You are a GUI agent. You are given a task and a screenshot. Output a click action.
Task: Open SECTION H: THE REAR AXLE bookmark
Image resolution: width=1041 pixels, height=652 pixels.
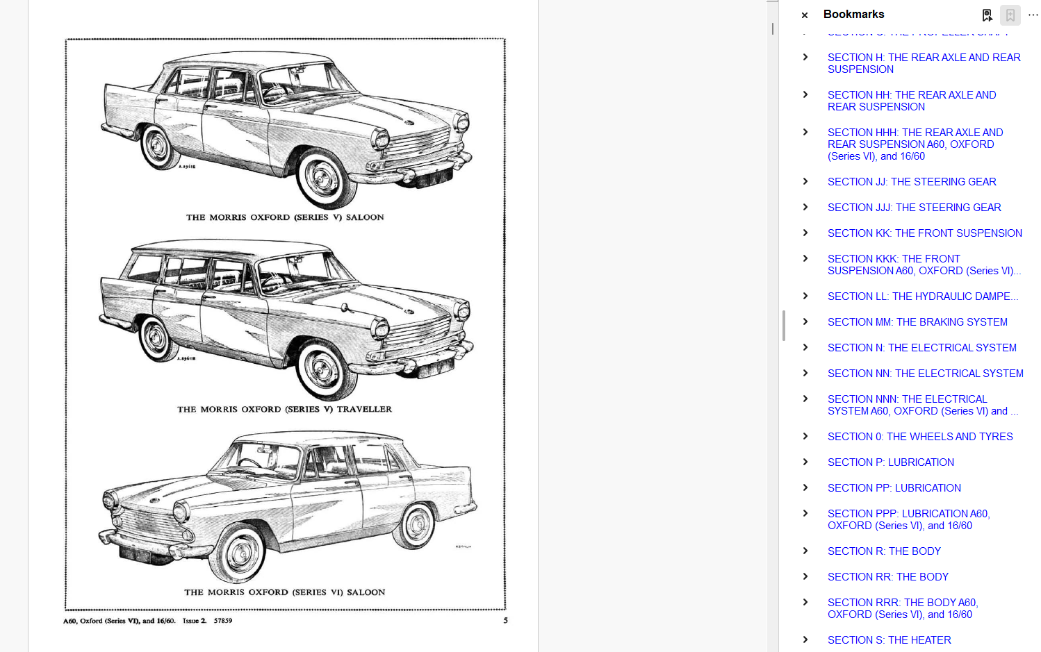[x=924, y=63]
